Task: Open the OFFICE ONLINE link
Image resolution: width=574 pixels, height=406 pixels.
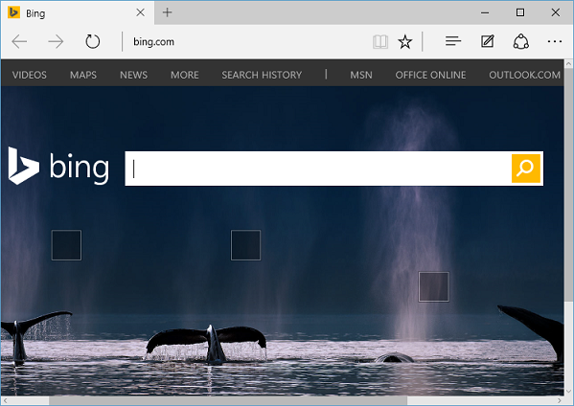Action: pos(430,75)
